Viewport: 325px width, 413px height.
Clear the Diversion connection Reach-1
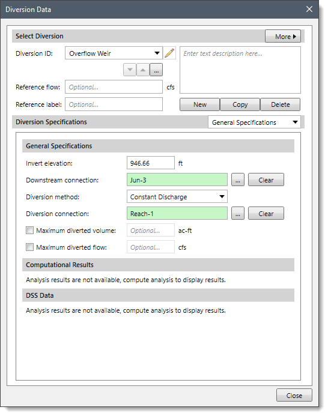tap(266, 213)
